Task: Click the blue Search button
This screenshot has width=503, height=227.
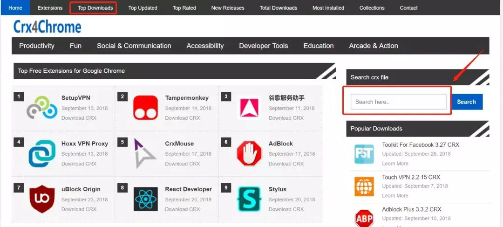Action: (x=467, y=102)
